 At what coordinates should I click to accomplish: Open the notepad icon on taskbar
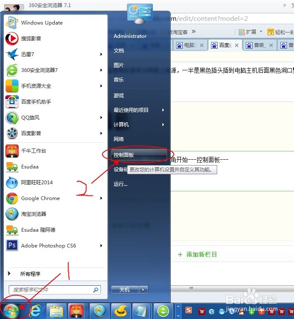tap(141, 311)
